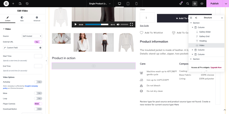Click the Publish button

(x=215, y=4)
